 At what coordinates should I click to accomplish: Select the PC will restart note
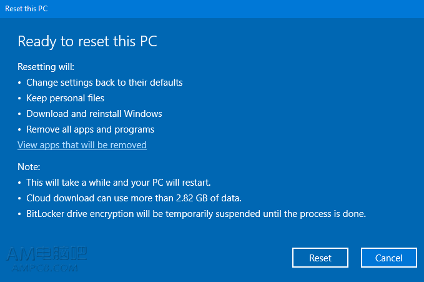coord(119,183)
